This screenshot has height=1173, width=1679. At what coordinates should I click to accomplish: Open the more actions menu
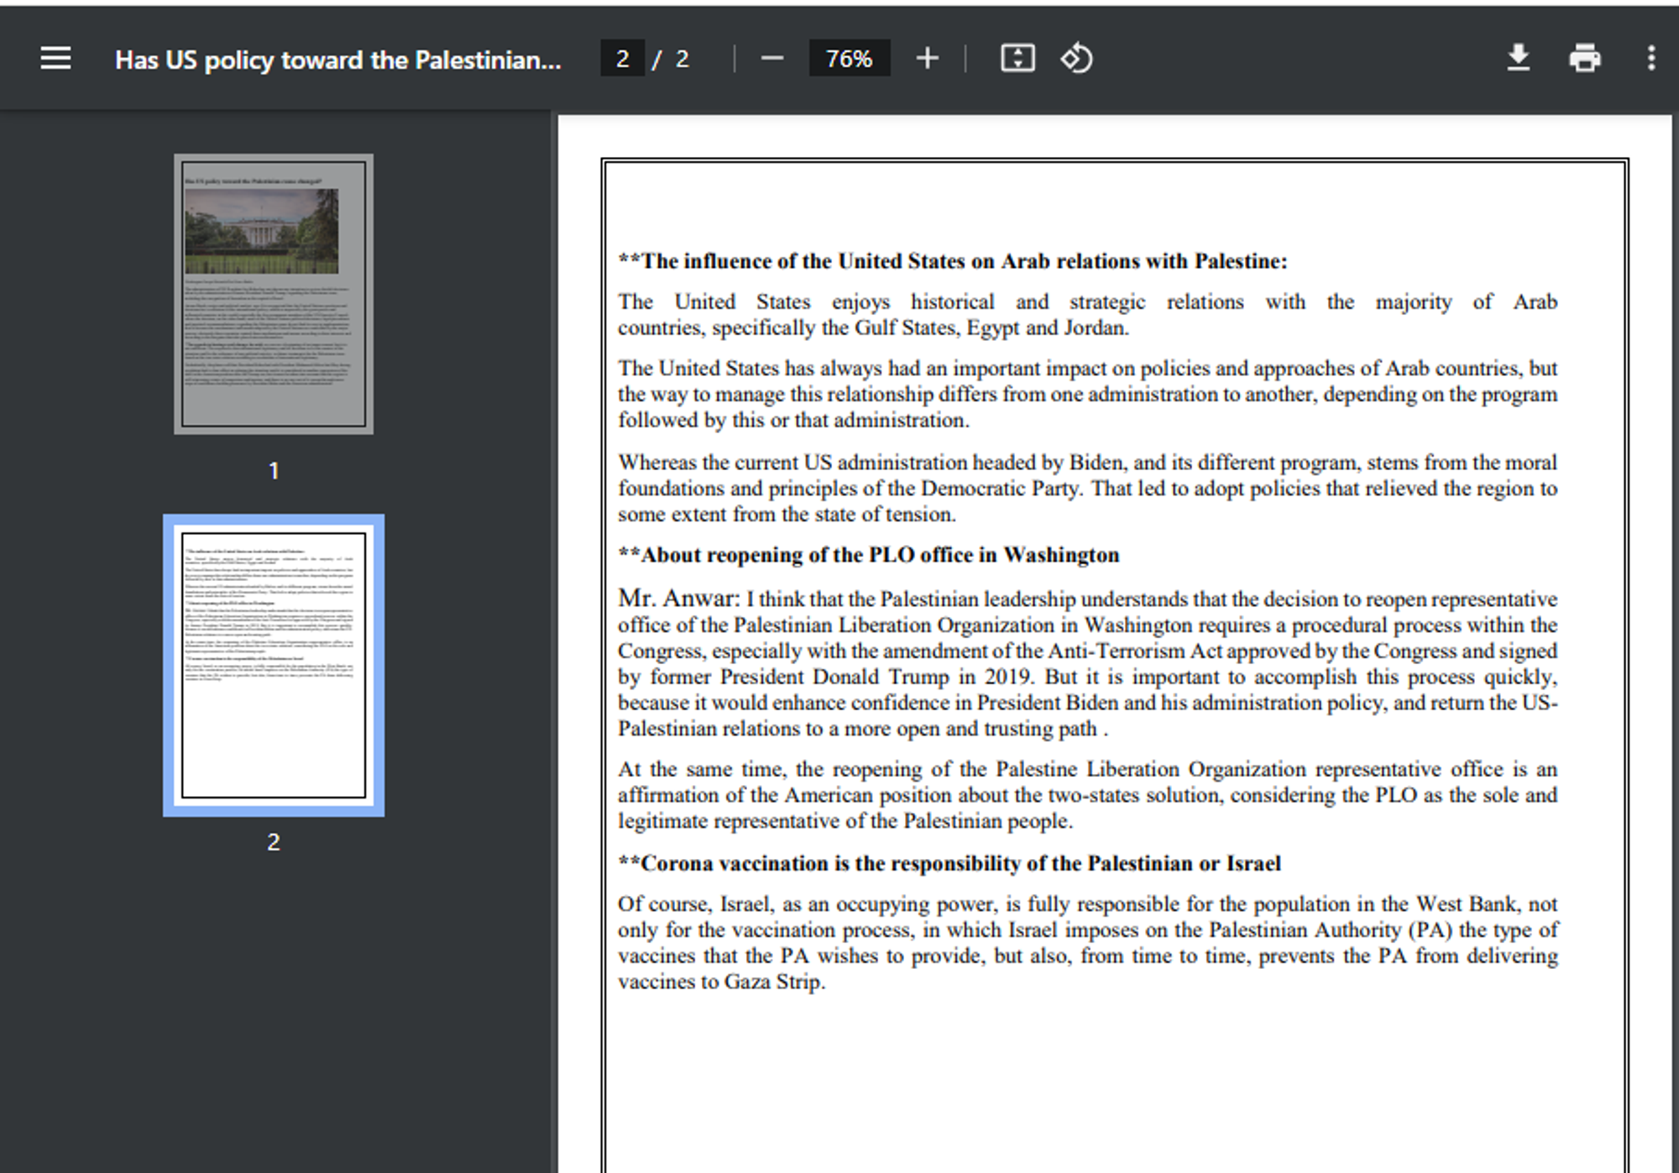click(1650, 59)
